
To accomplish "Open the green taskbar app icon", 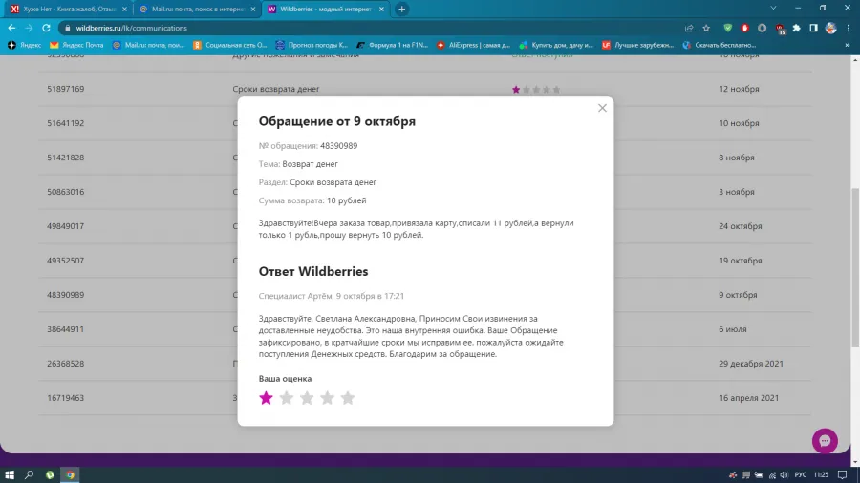I will click(50, 474).
